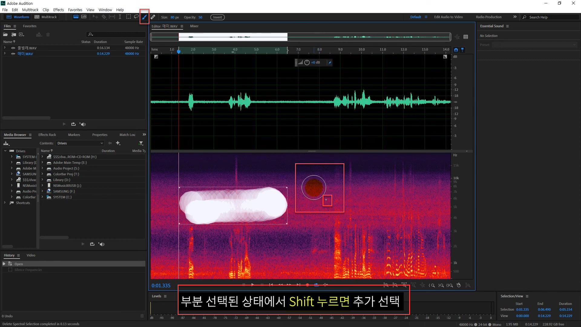The height and width of the screenshot is (327, 581).
Task: Toggle the Loop Playback button
Action: [x=316, y=285]
